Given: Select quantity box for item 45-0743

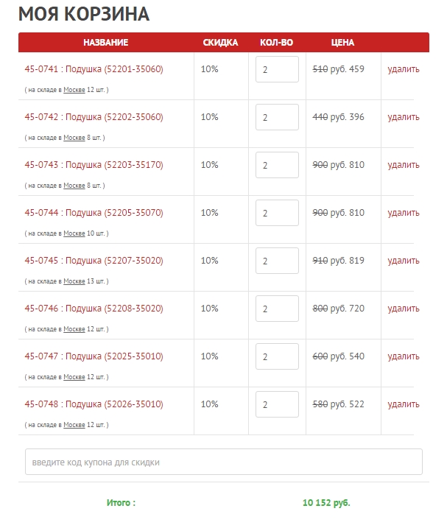Looking at the screenshot, I should [277, 165].
